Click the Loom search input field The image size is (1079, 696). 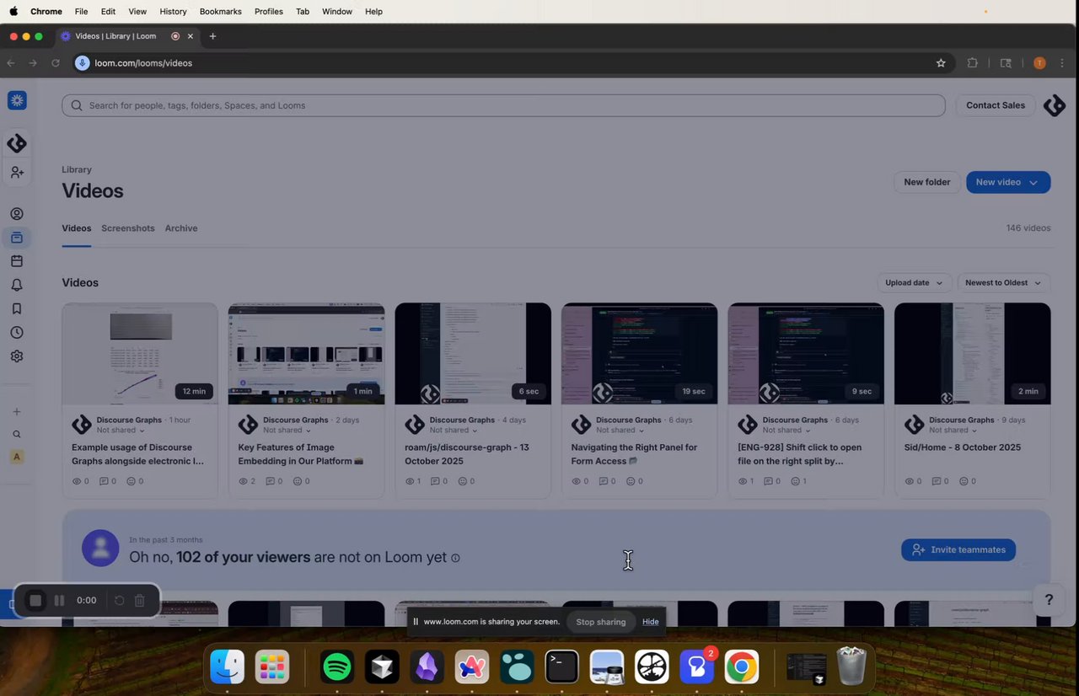pyautogui.click(x=503, y=105)
